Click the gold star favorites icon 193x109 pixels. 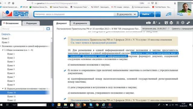(x=189, y=14)
